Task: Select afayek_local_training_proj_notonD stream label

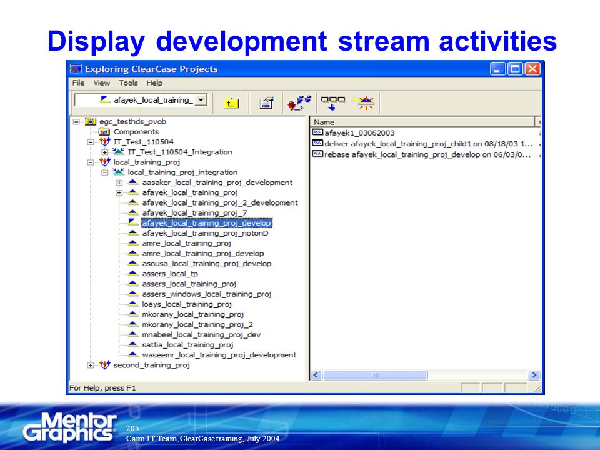Action: tap(206, 233)
